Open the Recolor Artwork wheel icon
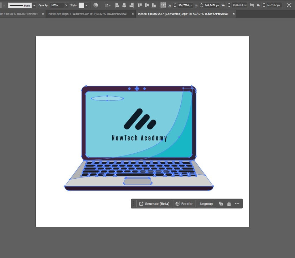 96,5
